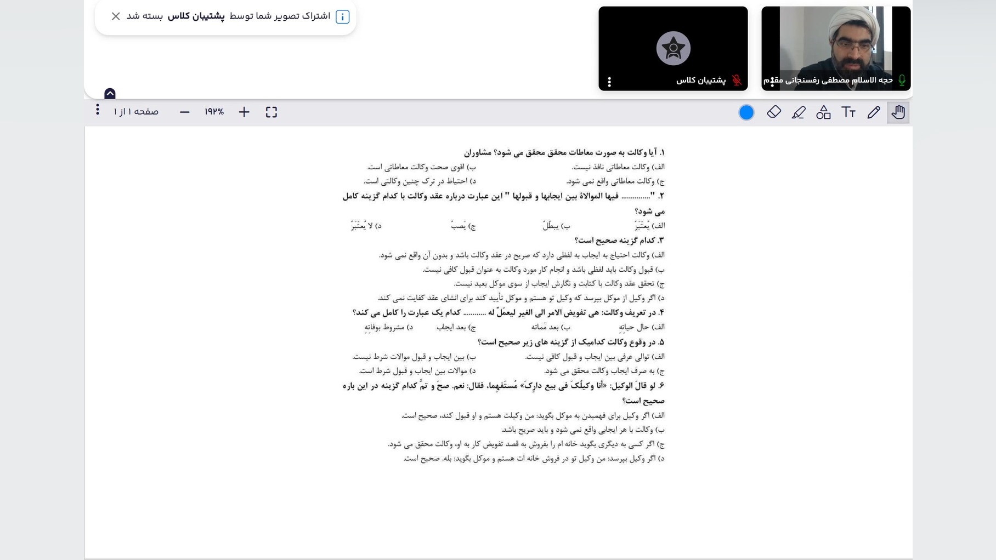
Task: Select the hand pan tool
Action: [898, 112]
